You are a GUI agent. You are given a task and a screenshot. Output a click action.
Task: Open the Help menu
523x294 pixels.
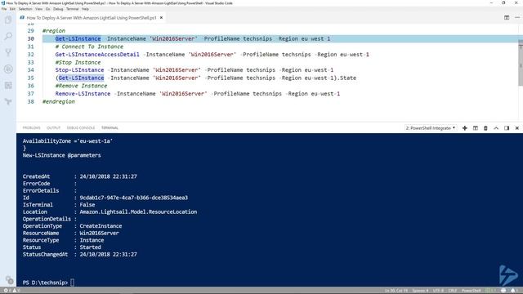pyautogui.click(x=85, y=9)
